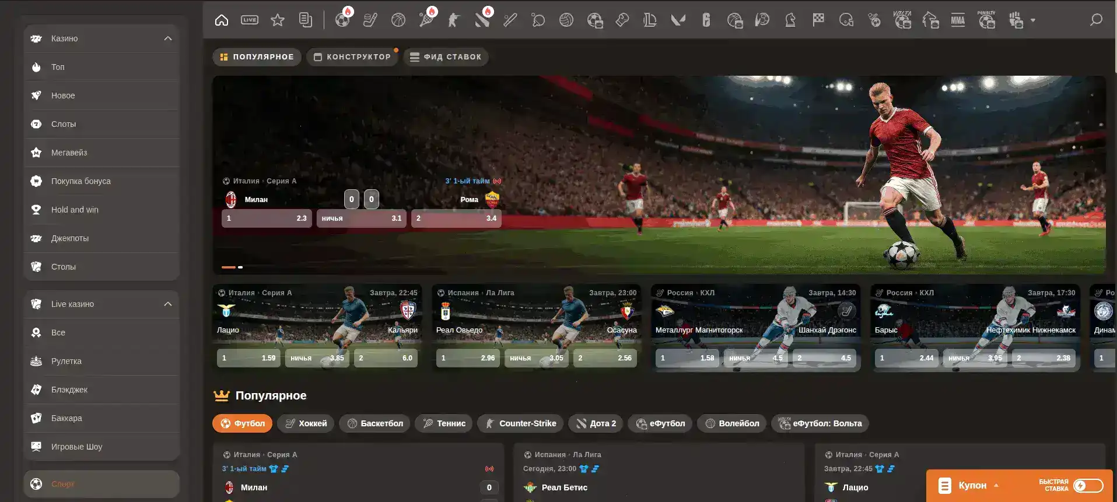This screenshot has height=502, width=1117.
Task: Select the volleyball sport icon
Action: tap(566, 20)
